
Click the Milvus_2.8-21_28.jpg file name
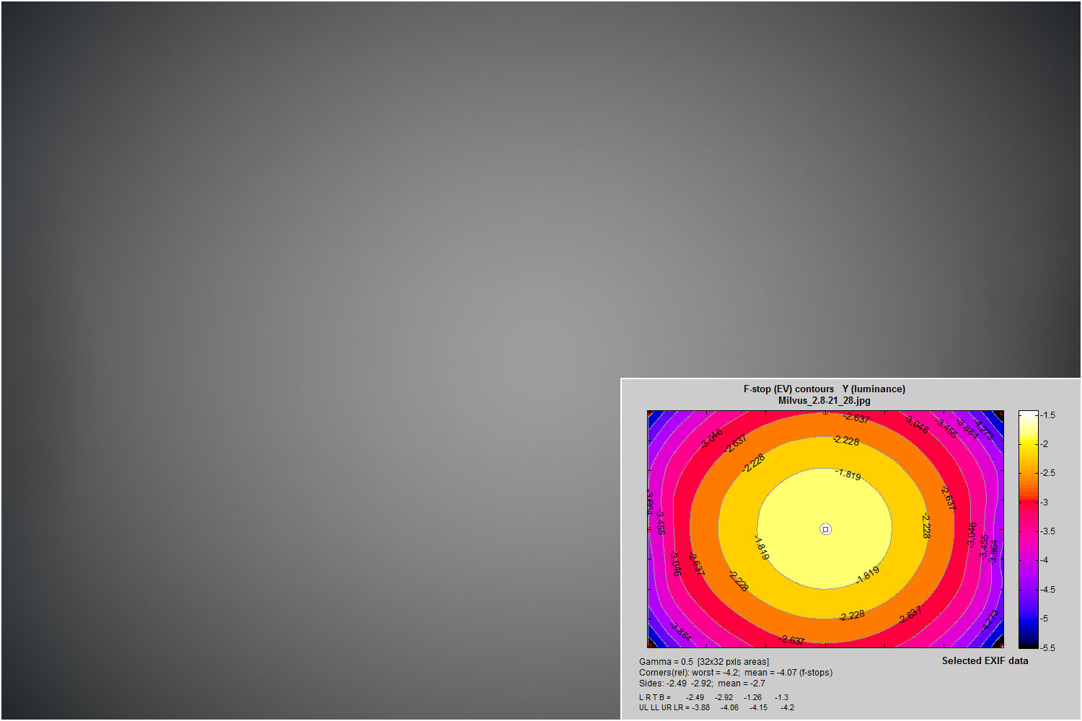824,400
